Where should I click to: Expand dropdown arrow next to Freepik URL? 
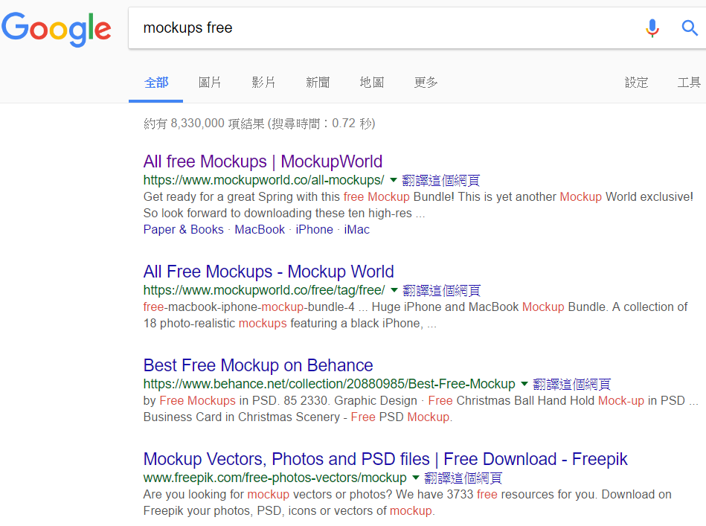[x=416, y=478]
